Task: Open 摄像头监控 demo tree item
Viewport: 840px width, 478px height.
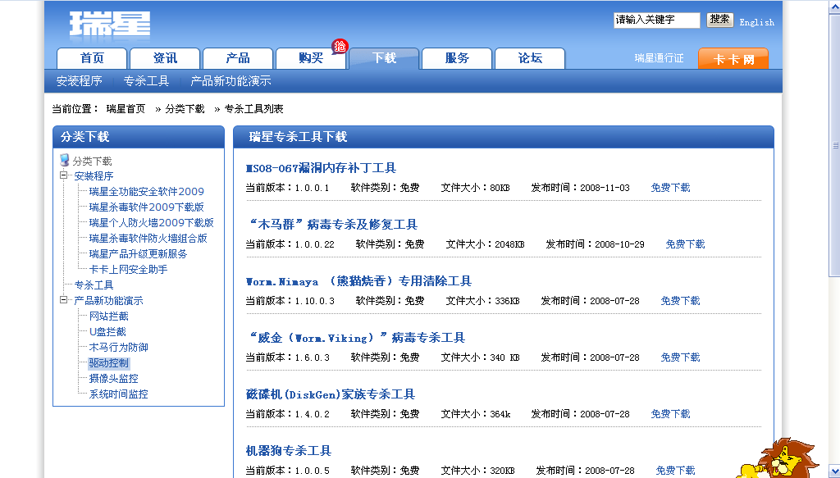Action: tap(113, 379)
